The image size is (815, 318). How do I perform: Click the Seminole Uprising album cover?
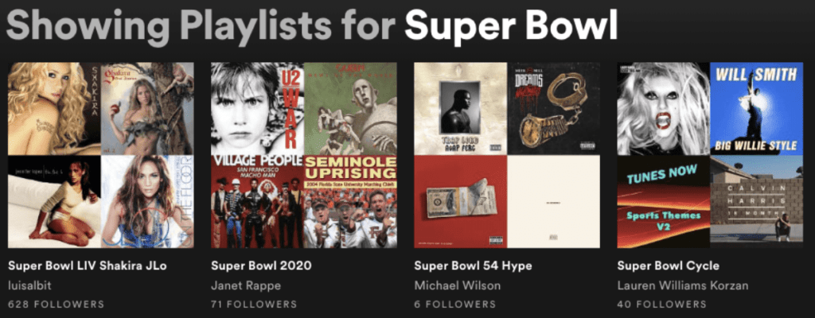point(350,202)
